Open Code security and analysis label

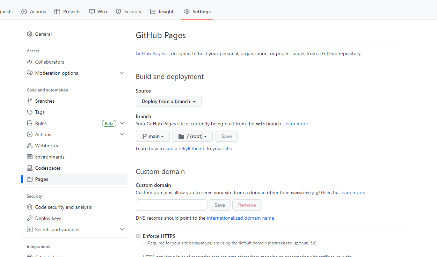[64, 207]
